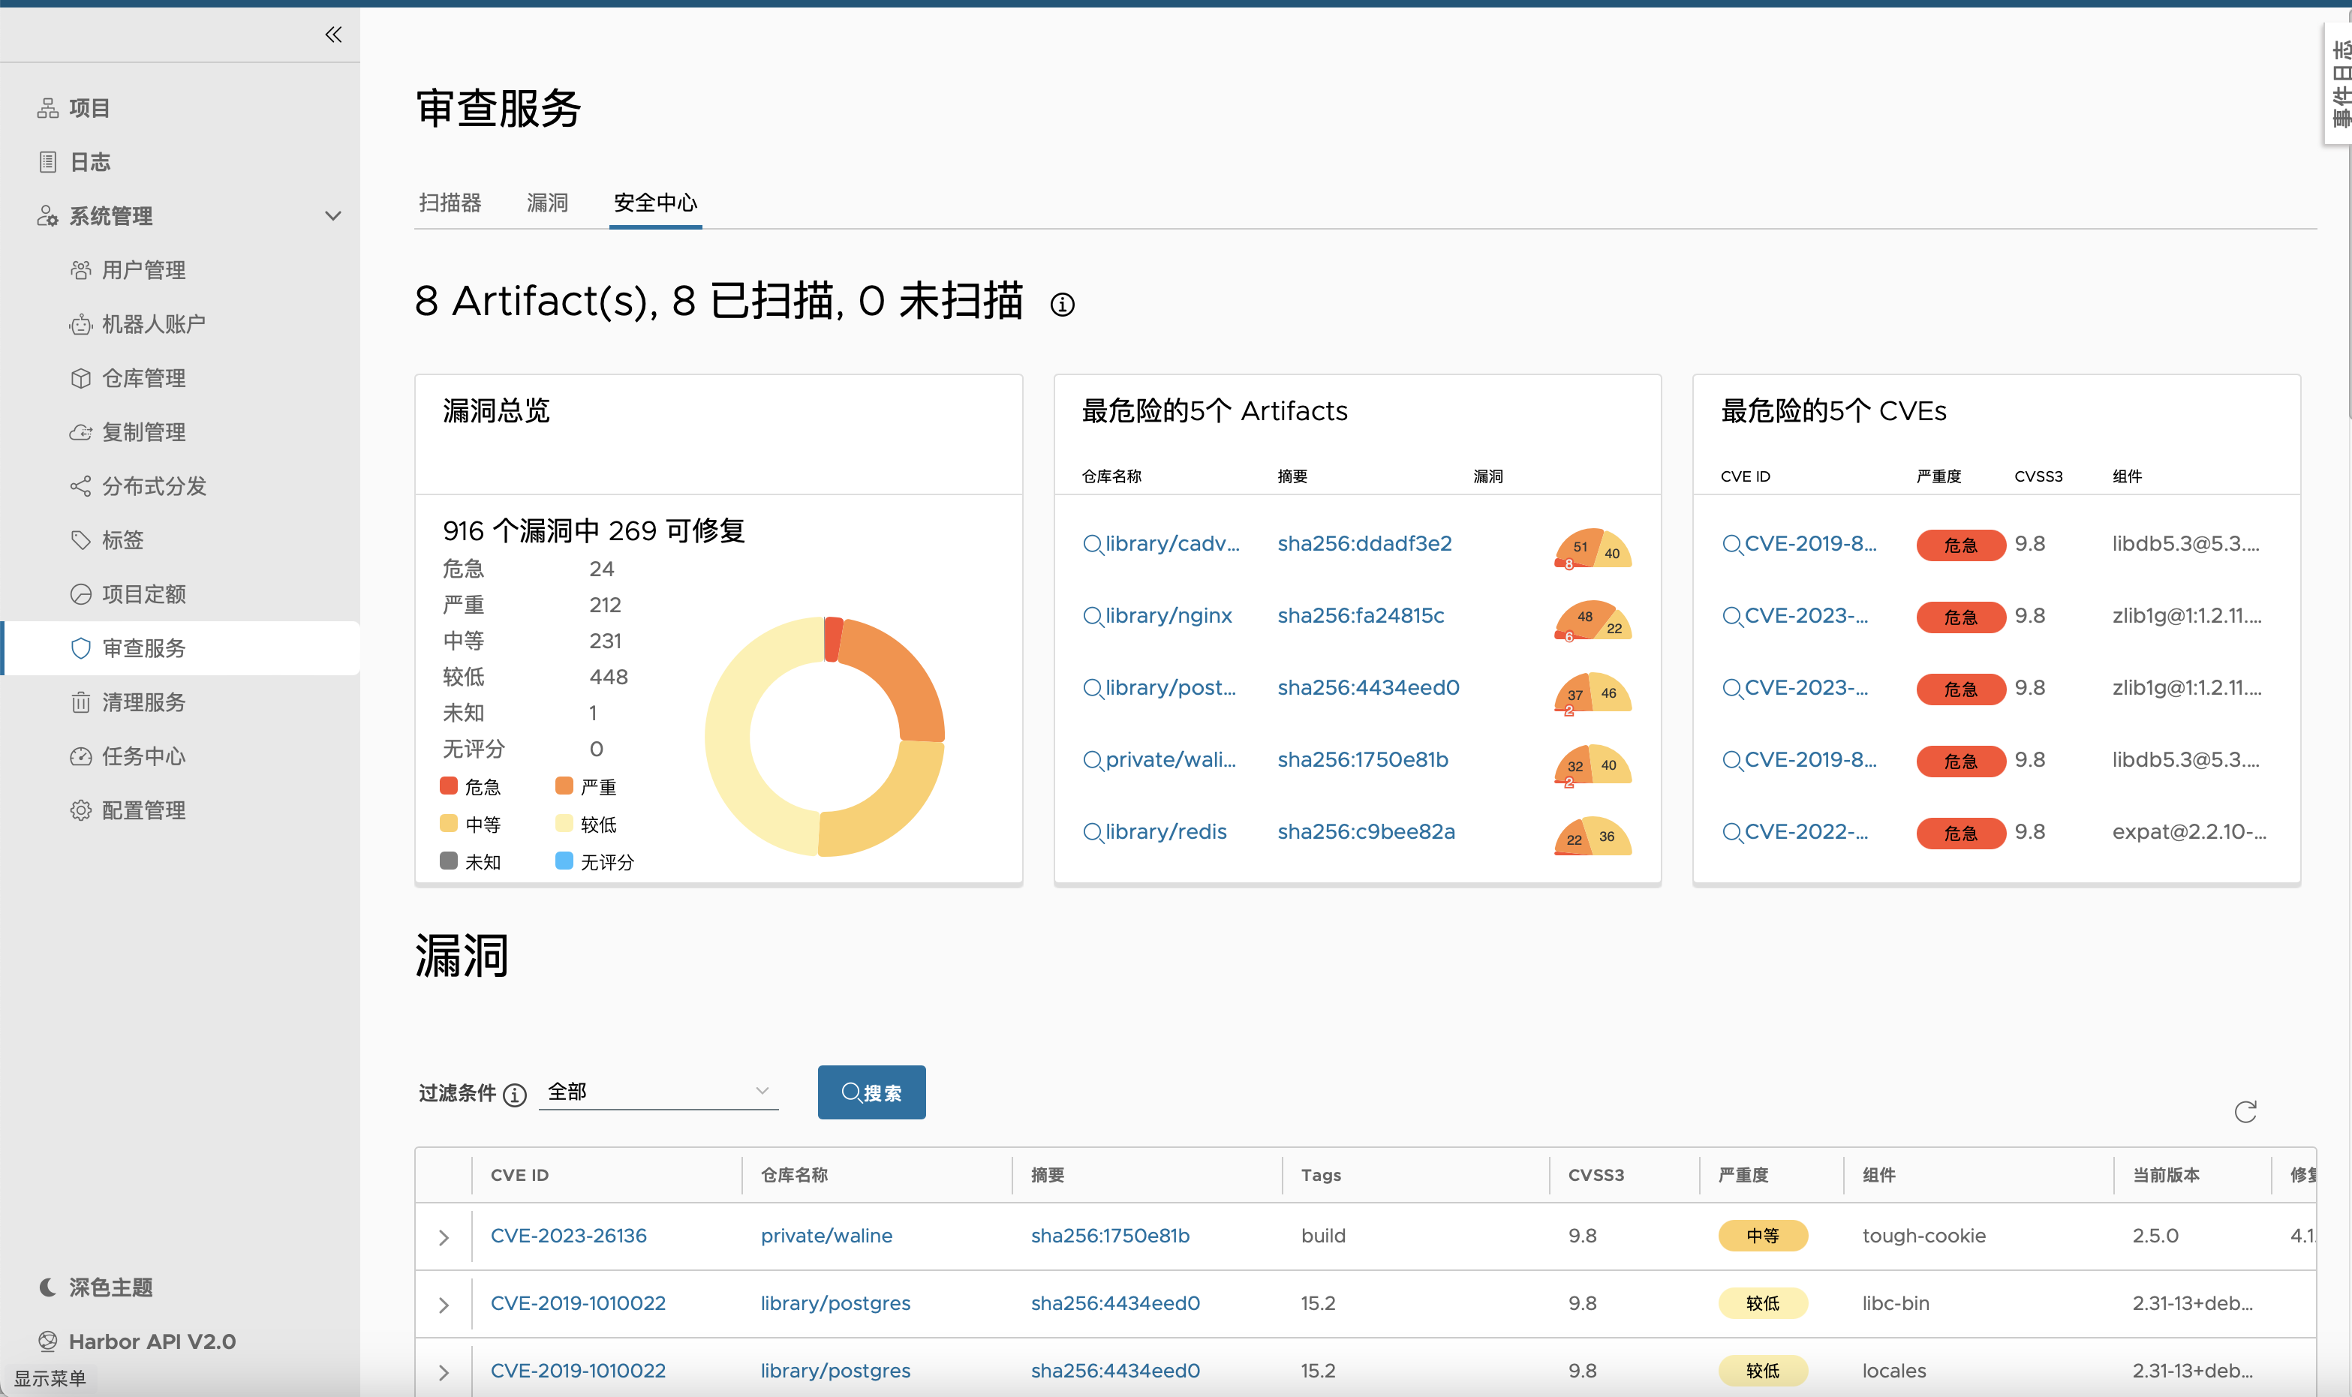Click the refresh icon above vulnerability table
Viewport: 2352px width, 1397px height.
2245,1112
